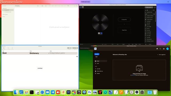Click the RX module list scrollbar
171x96 pixels.
(155, 16)
